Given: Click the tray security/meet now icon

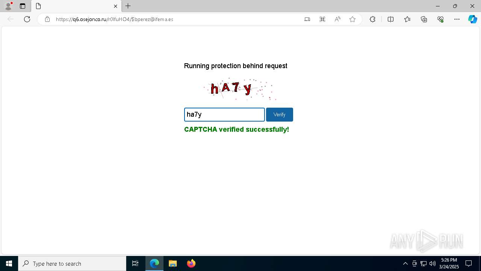Looking at the screenshot, I should coord(414,263).
